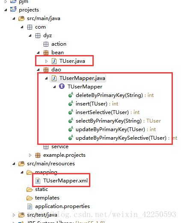Click the TUser.java file icon
The image size is (181, 223).
[x=54, y=61]
